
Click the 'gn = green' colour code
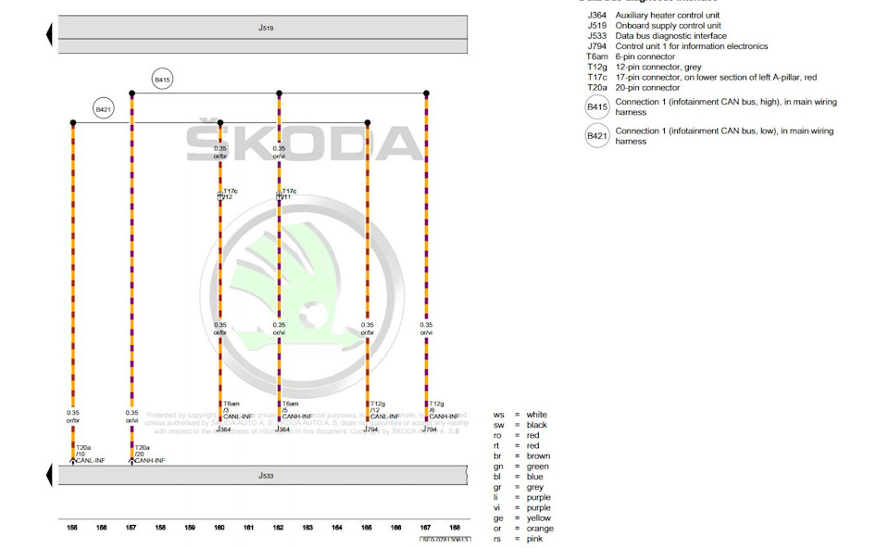point(521,467)
